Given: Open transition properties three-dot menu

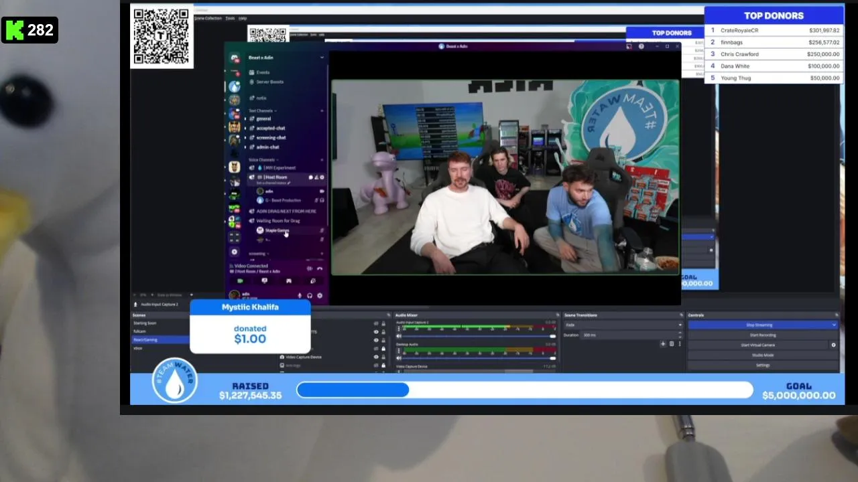Looking at the screenshot, I should point(680,344).
